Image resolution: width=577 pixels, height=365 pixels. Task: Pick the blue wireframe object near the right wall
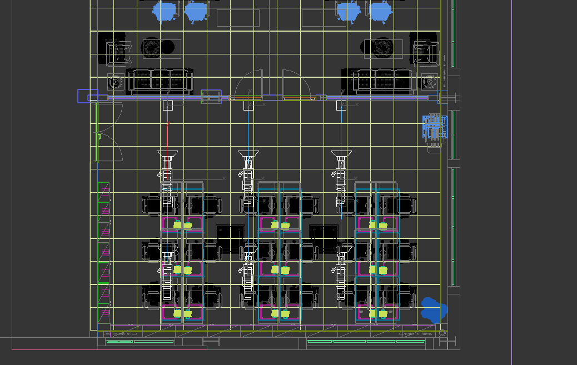point(434,127)
